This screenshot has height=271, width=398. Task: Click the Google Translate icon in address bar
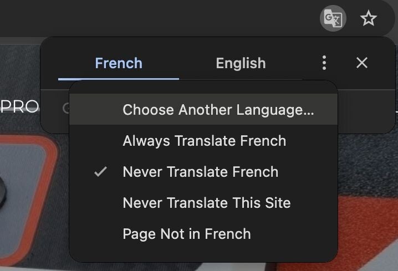click(332, 19)
